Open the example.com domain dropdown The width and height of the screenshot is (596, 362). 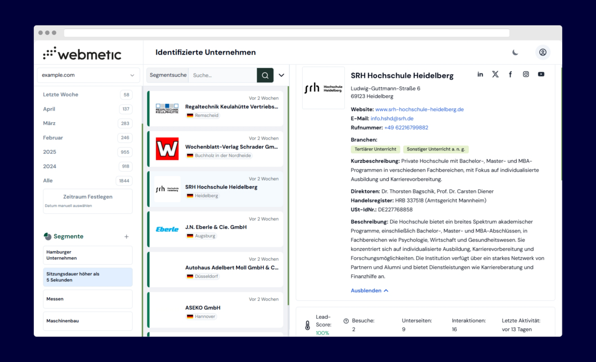click(x=88, y=75)
